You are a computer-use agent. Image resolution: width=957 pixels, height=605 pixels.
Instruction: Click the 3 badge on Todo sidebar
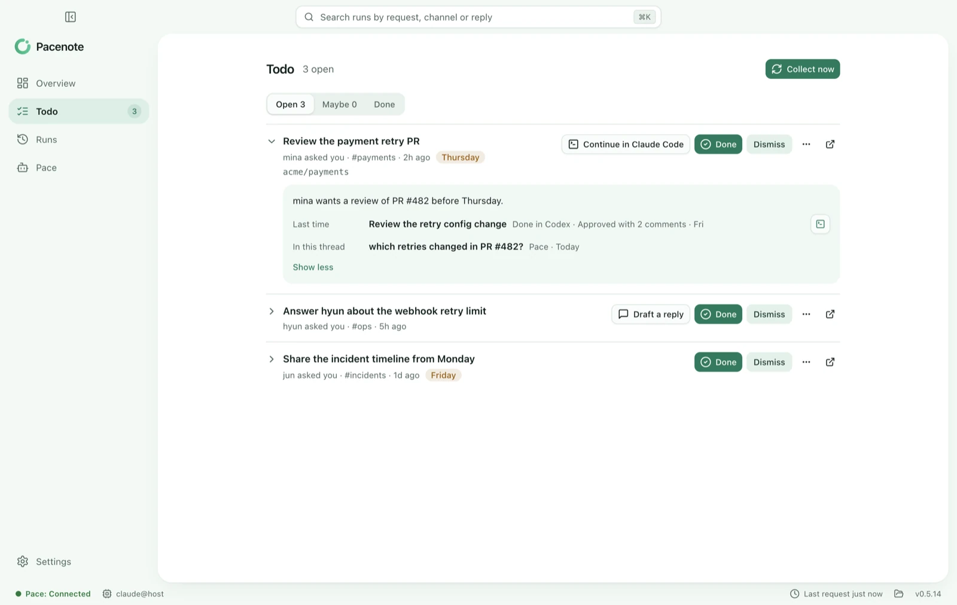click(134, 111)
